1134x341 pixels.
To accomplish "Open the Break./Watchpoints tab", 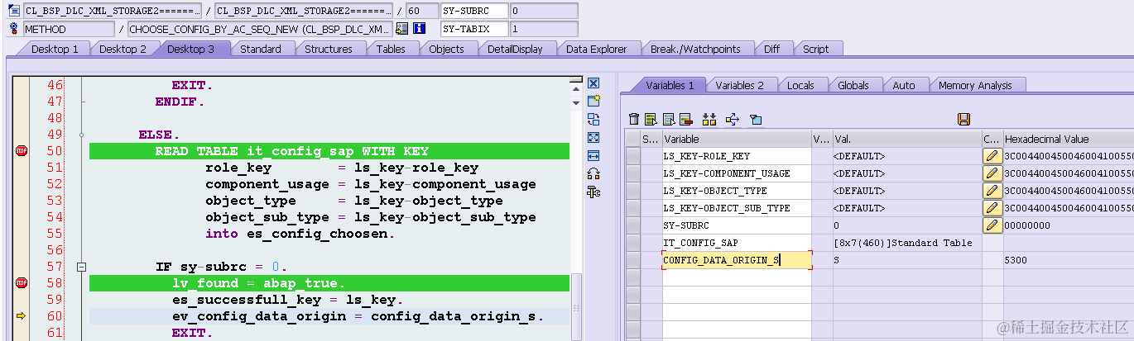I will pyautogui.click(x=695, y=49).
